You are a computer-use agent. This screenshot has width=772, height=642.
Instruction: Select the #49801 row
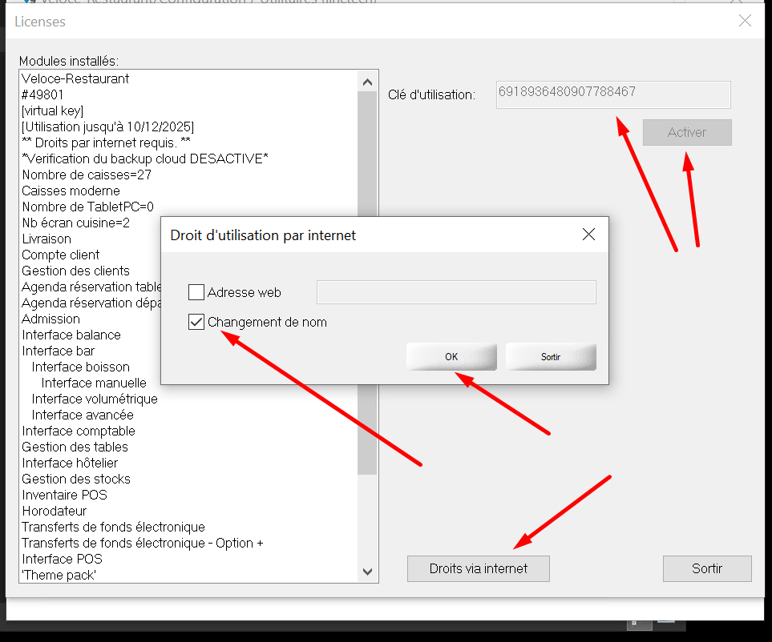tap(42, 94)
